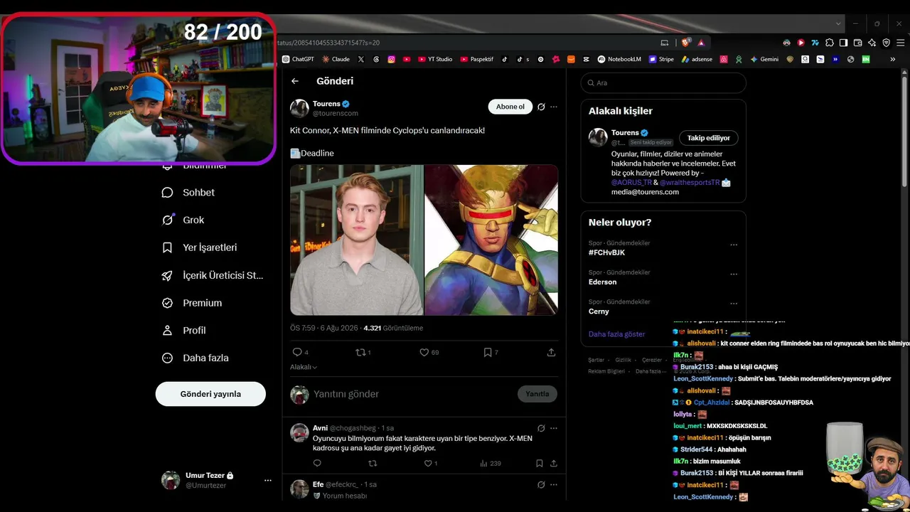
Task: Open the Claude bookmark
Action: [x=336, y=60]
